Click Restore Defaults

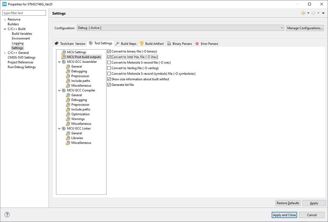coord(288,203)
